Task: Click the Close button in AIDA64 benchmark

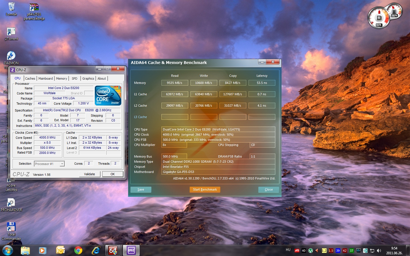Action: coord(269,189)
